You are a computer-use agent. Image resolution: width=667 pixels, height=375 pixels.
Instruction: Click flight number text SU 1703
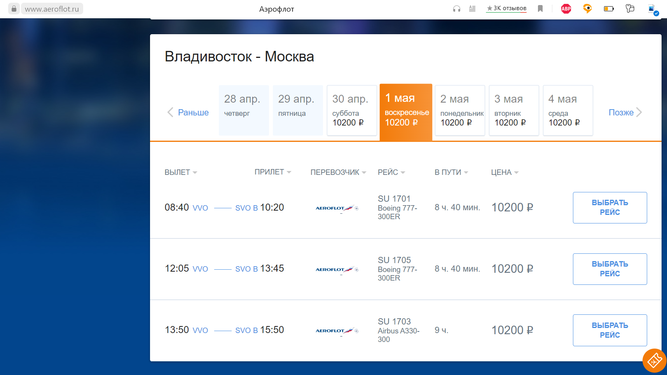tap(394, 321)
